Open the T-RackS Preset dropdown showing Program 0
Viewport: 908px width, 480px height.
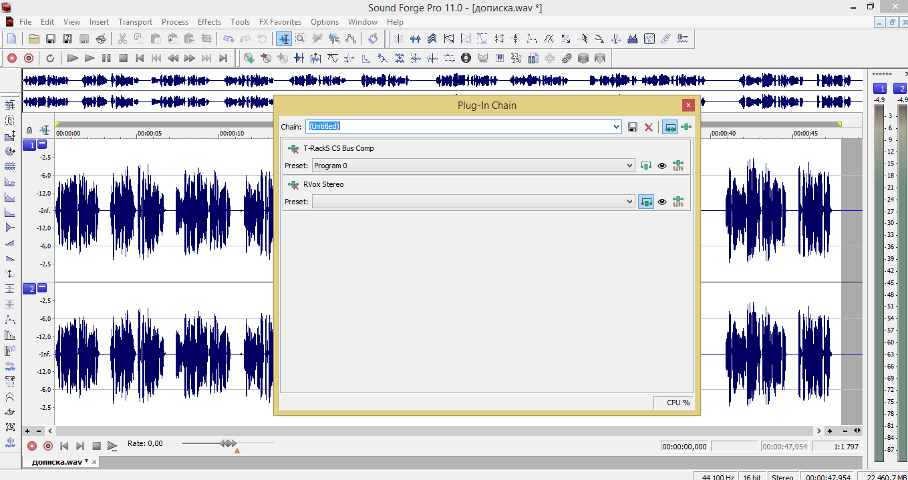coord(629,166)
